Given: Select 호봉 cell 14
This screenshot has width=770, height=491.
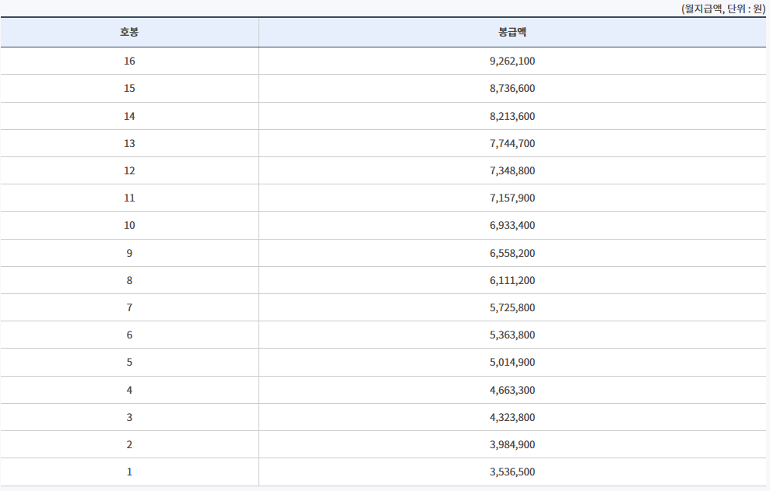Looking at the screenshot, I should click(x=129, y=117).
